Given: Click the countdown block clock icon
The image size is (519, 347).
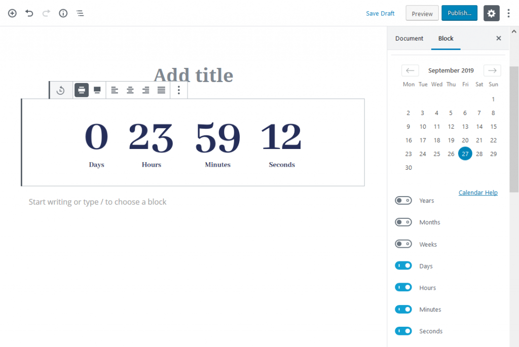Looking at the screenshot, I should tap(61, 90).
